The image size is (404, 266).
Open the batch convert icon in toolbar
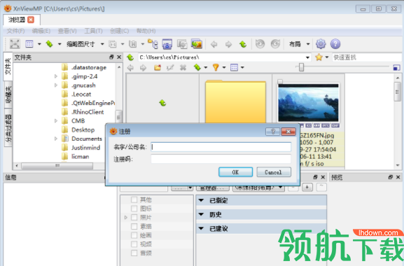(x=182, y=44)
